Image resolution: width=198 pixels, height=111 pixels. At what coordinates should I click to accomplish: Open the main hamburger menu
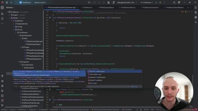7,2
